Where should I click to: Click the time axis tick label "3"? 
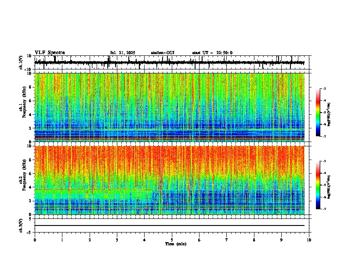coord(117,240)
